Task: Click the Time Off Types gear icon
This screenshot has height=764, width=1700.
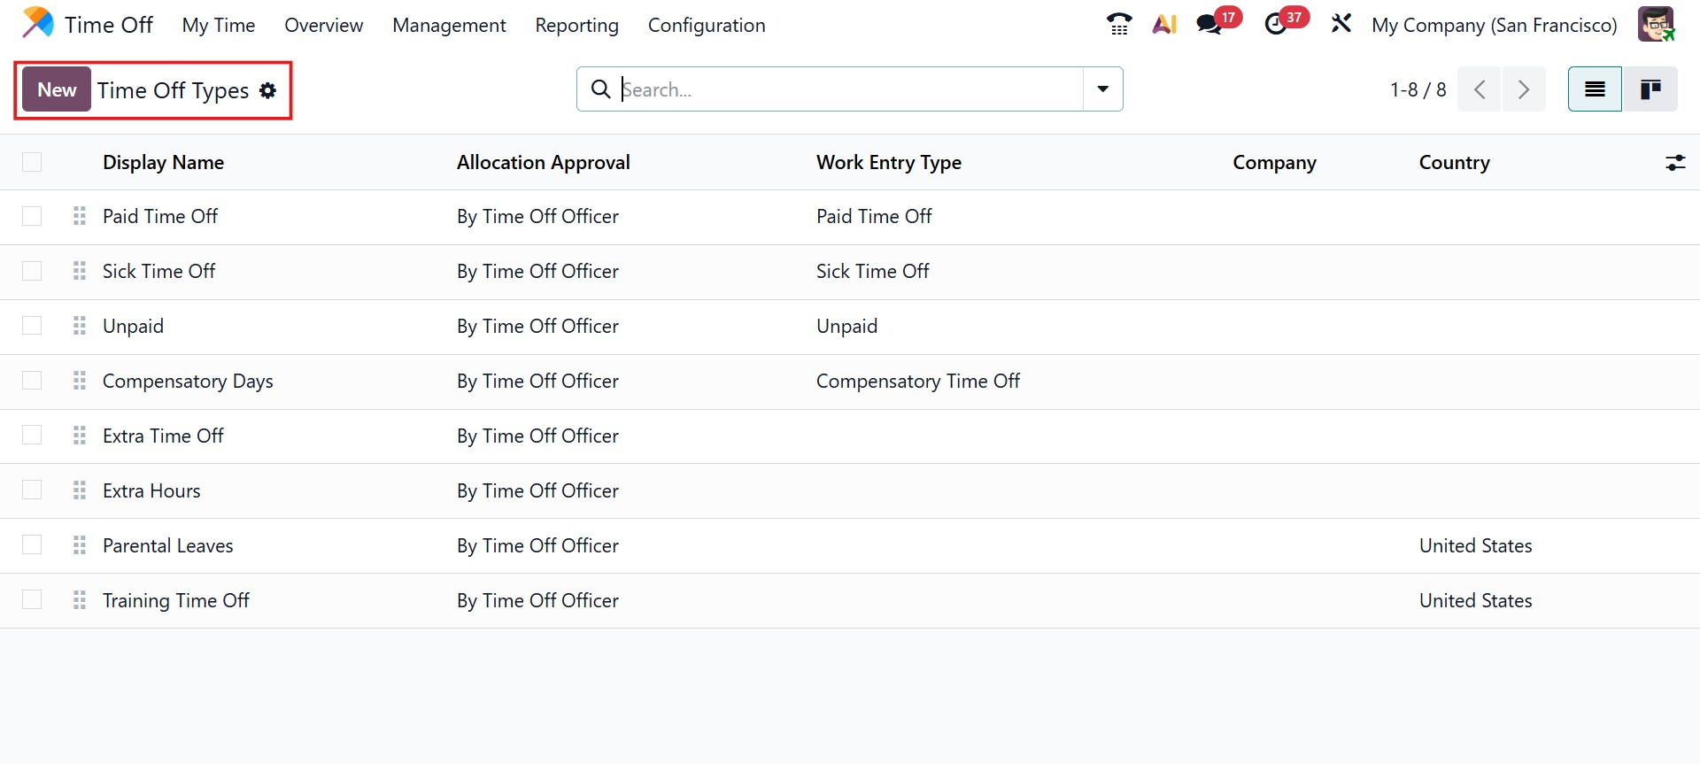Action: (268, 90)
